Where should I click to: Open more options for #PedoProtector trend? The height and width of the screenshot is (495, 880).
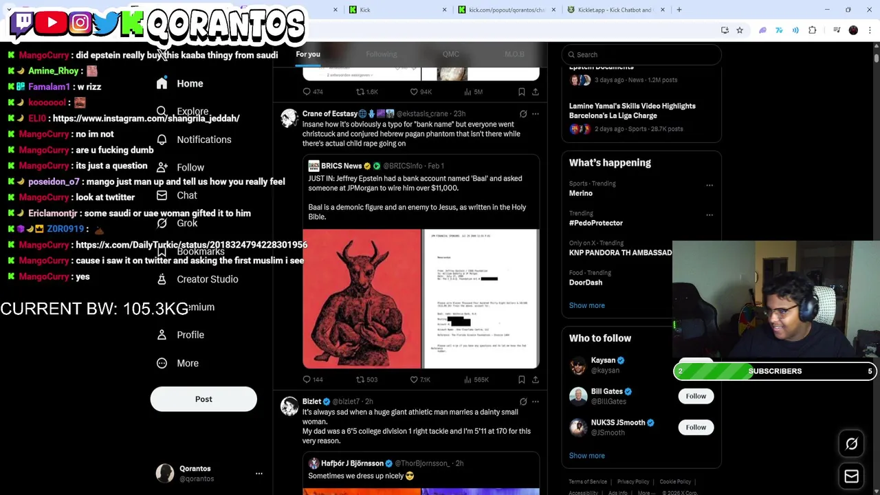click(x=709, y=214)
